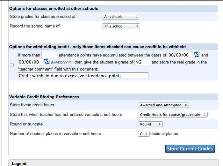Open calendar picker for first attendance date
Image resolution: width=223 pixels, height=166 pixels.
coord(197,55)
